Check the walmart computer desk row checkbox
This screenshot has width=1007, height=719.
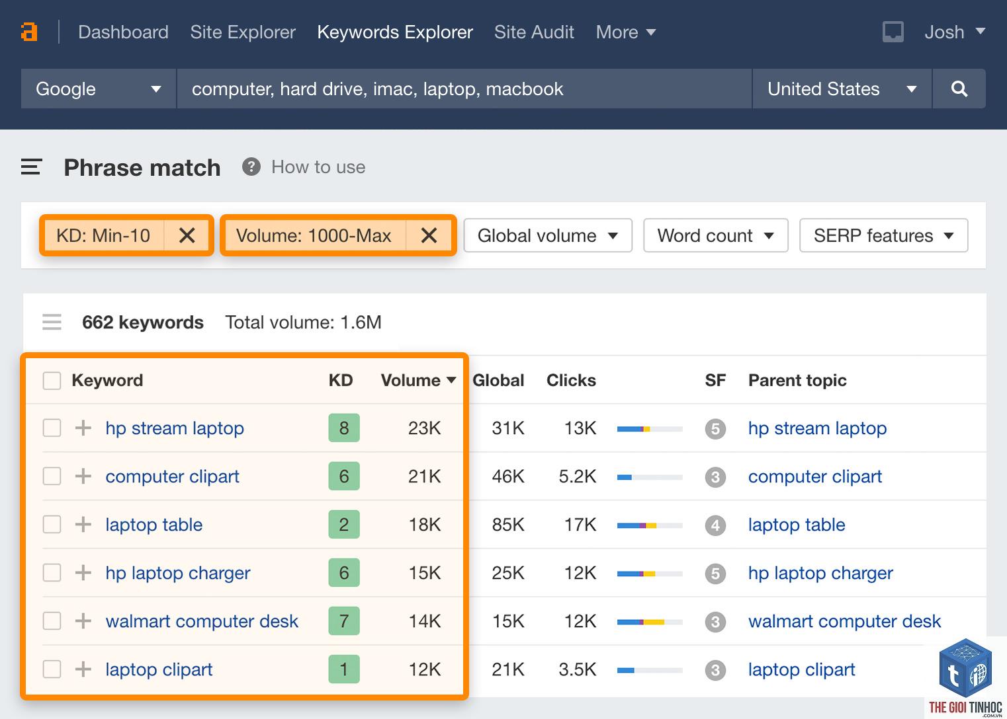click(x=52, y=621)
